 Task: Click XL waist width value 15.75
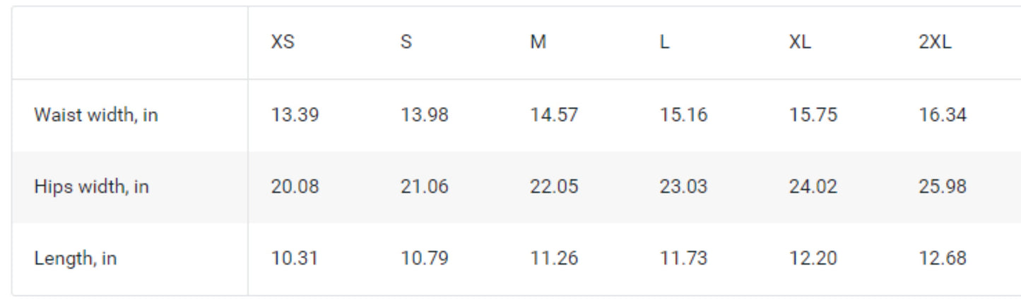(813, 115)
